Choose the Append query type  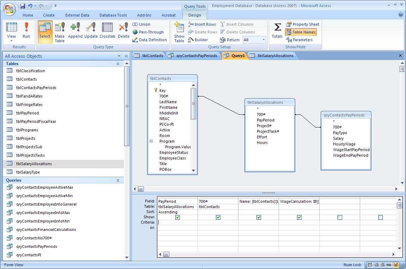pos(75,30)
